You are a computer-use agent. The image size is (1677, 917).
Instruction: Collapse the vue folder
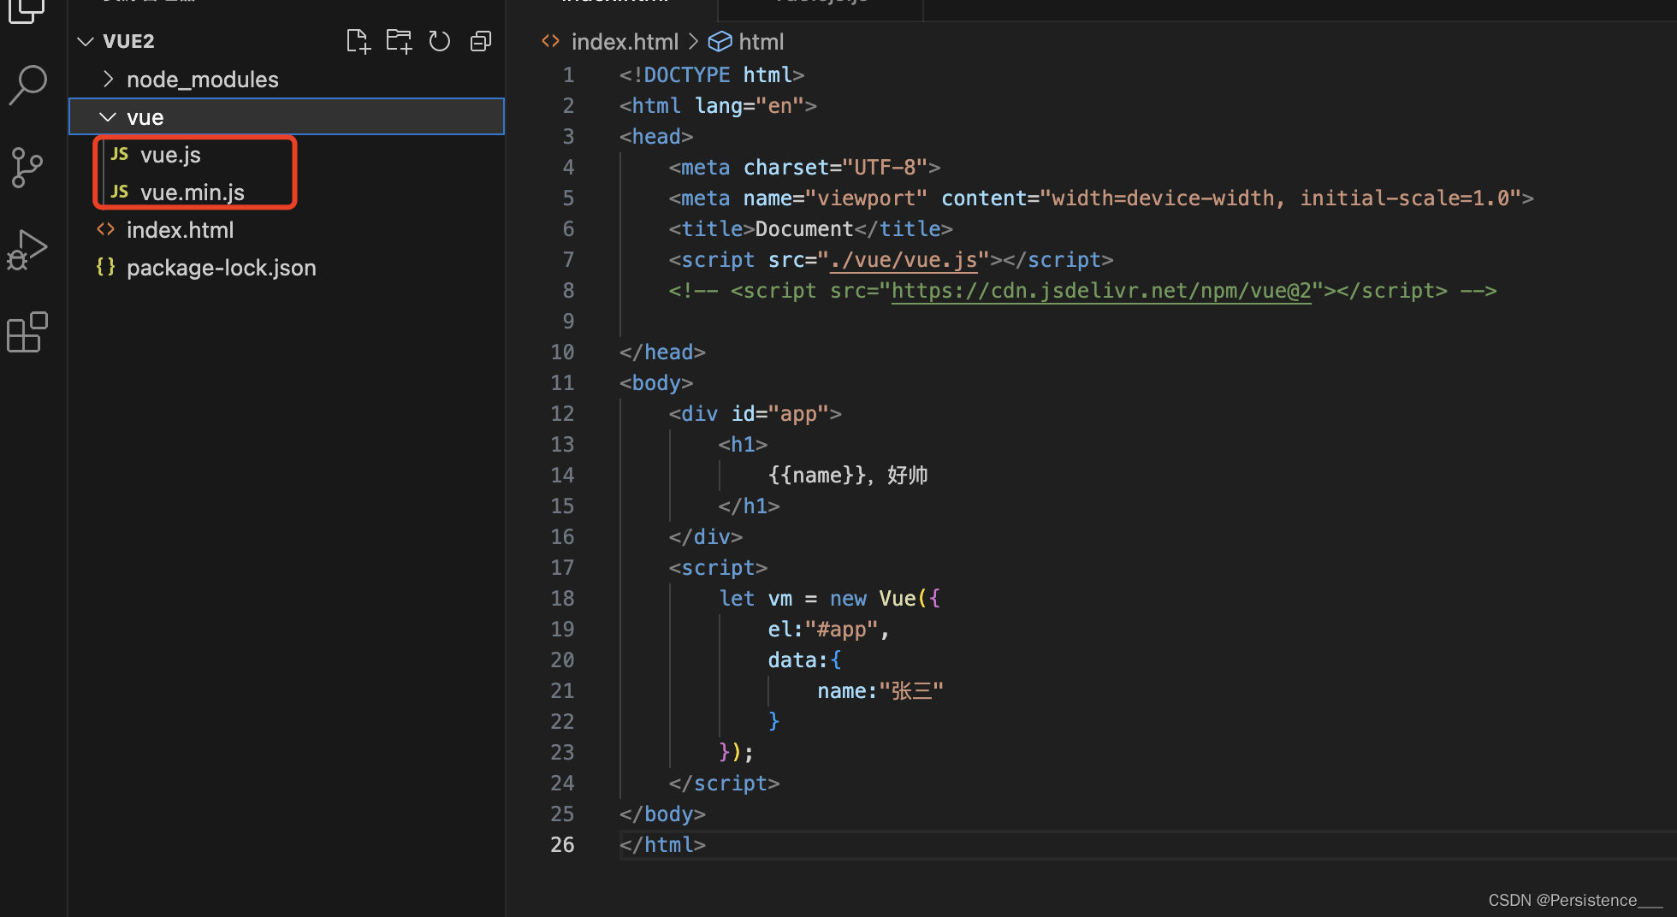[x=287, y=117]
